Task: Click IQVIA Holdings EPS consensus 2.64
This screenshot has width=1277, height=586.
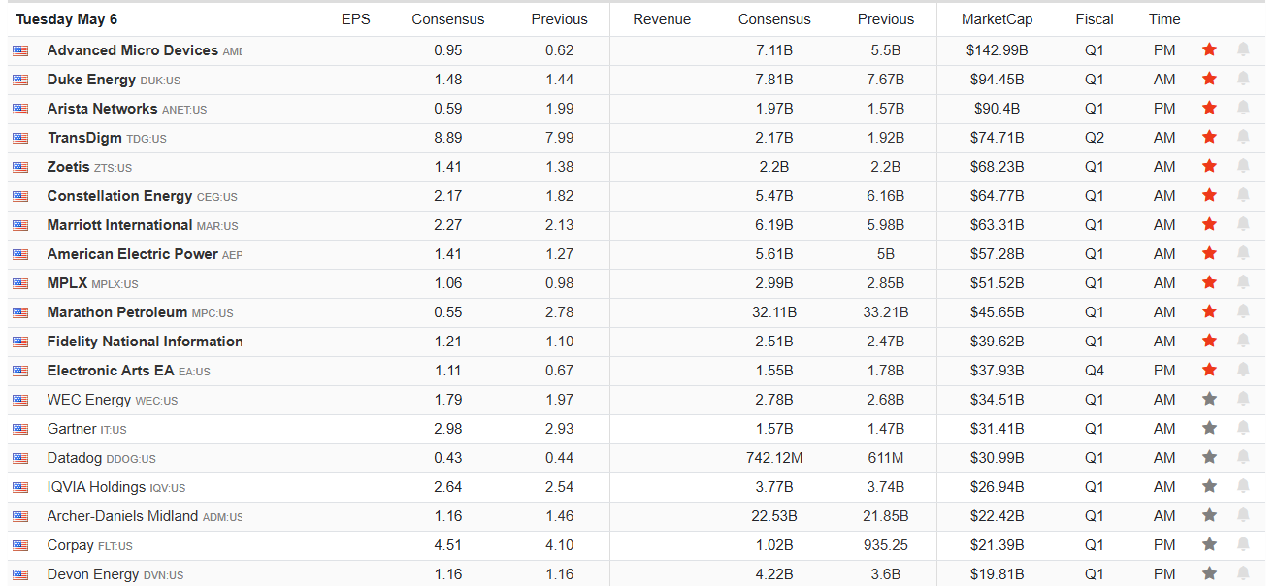Action: (448, 487)
